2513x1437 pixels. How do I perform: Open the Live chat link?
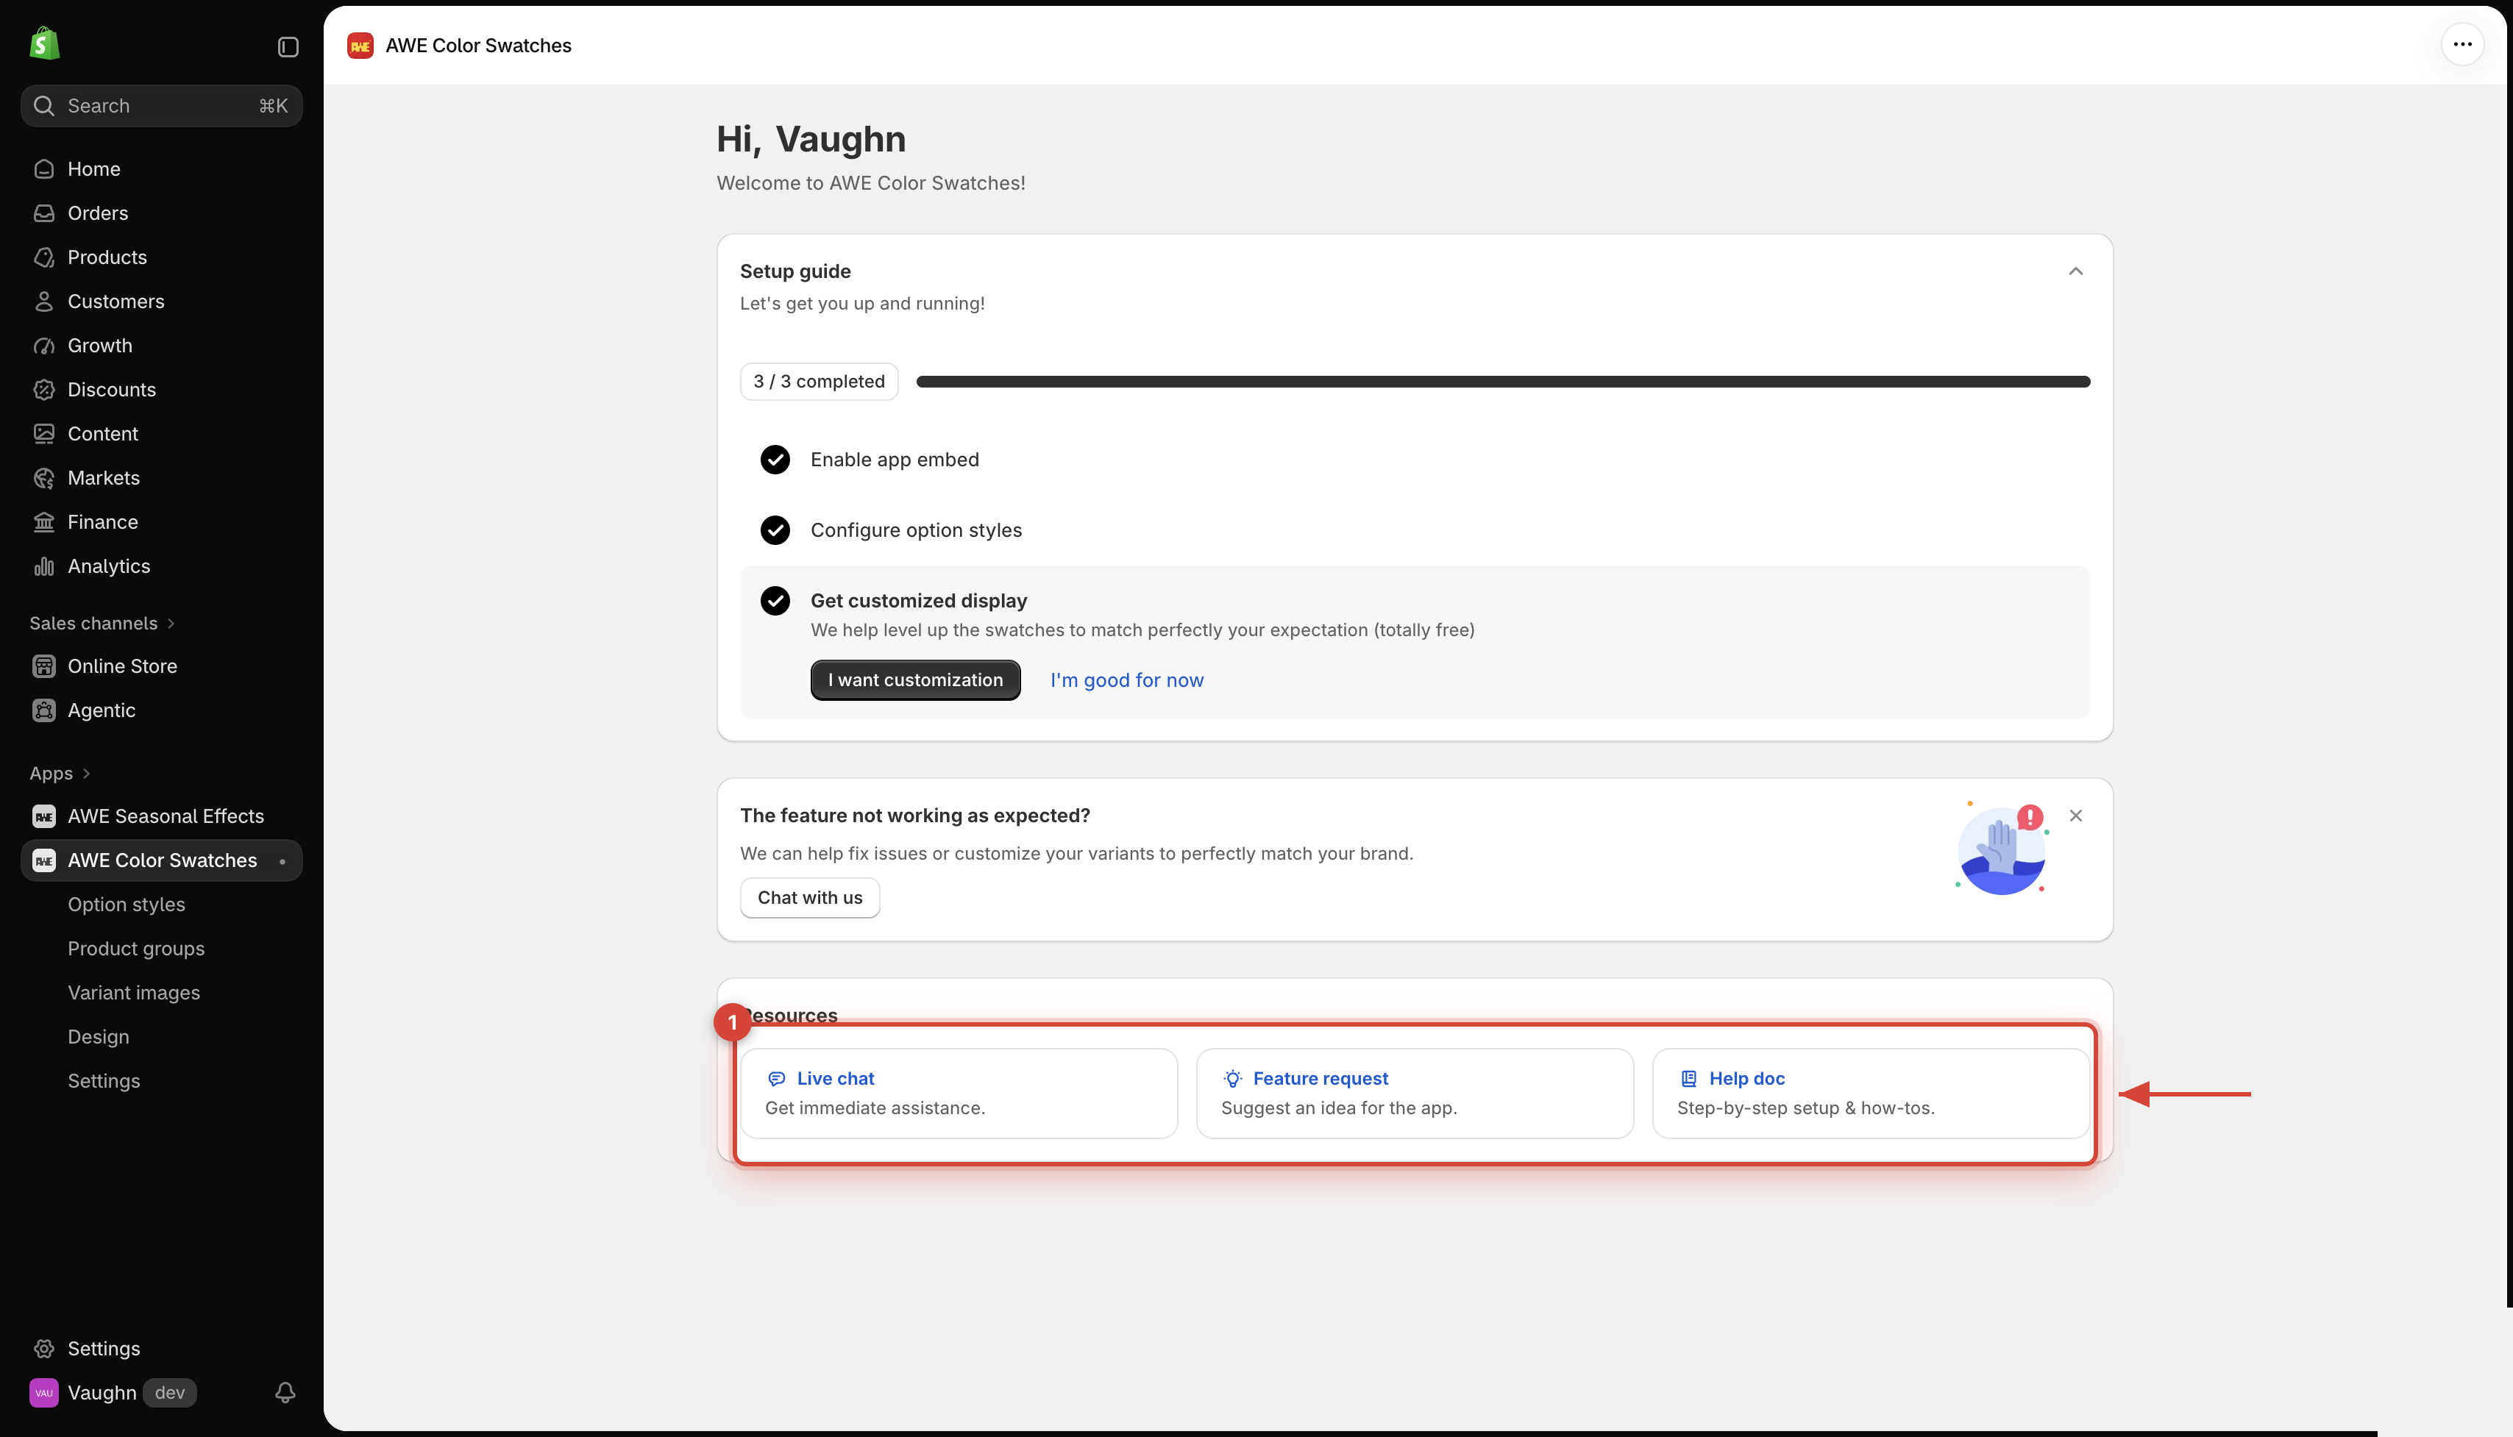point(835,1079)
